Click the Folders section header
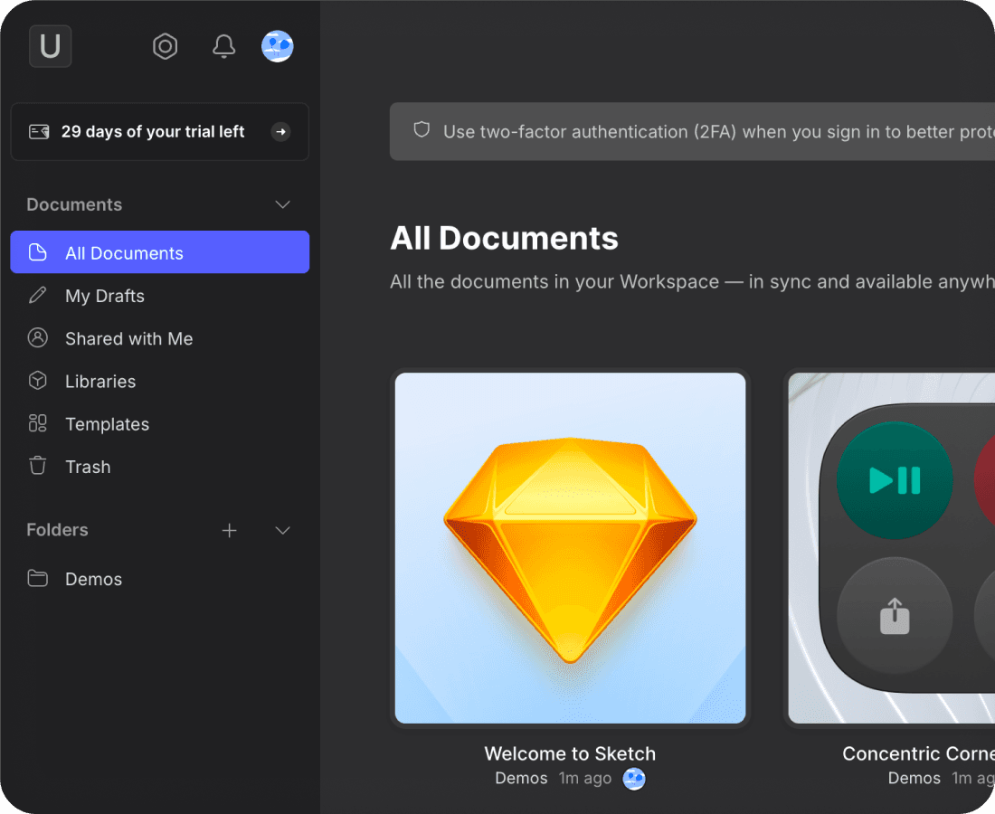The width and height of the screenshot is (995, 814). (57, 530)
